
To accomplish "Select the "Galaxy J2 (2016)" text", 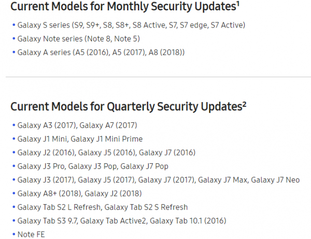I will point(46,152).
